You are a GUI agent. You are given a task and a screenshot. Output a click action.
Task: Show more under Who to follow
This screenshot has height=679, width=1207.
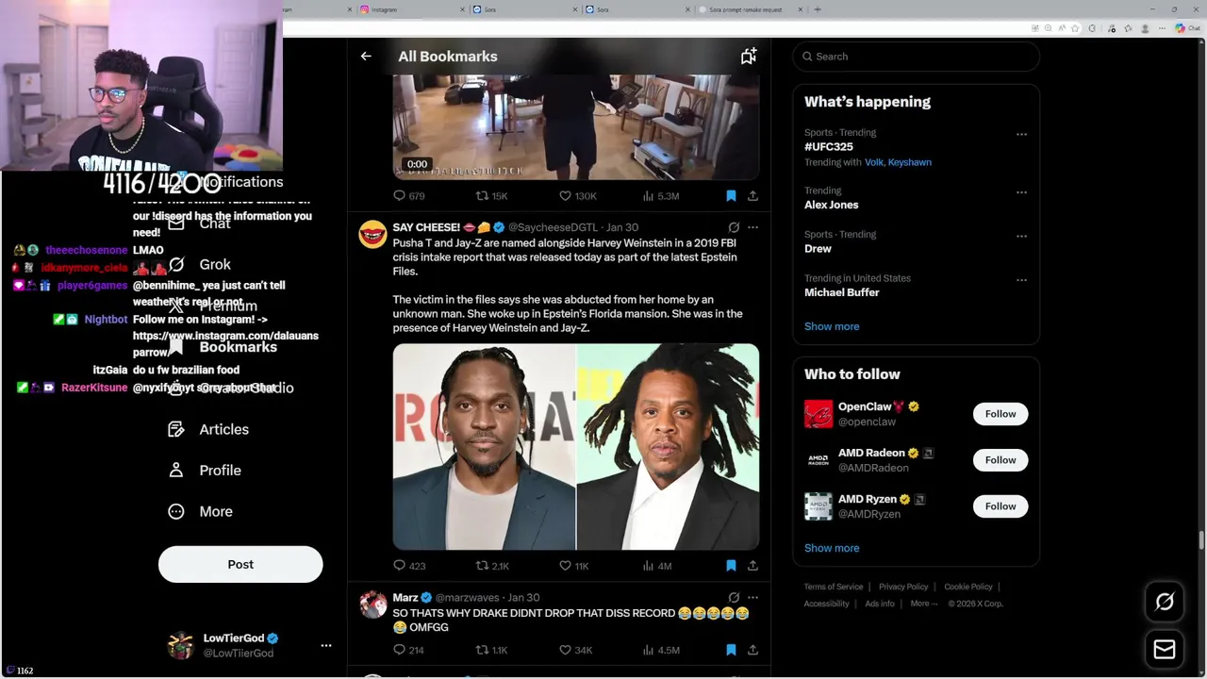tap(832, 548)
